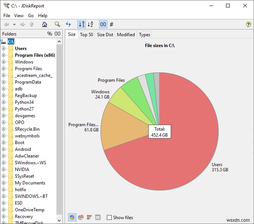Open the yellow help icon
Screen dimensions: 254x224
[x=248, y=24]
